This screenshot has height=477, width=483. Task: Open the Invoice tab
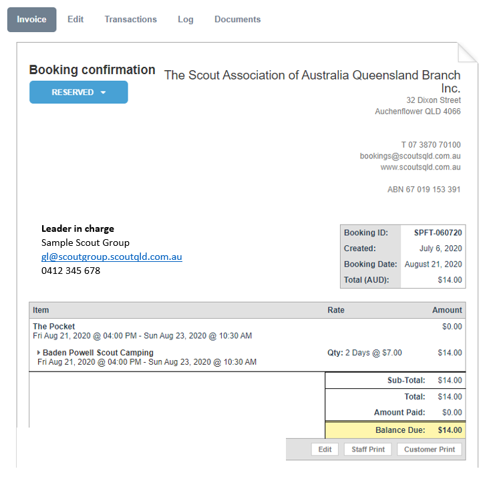click(x=31, y=20)
